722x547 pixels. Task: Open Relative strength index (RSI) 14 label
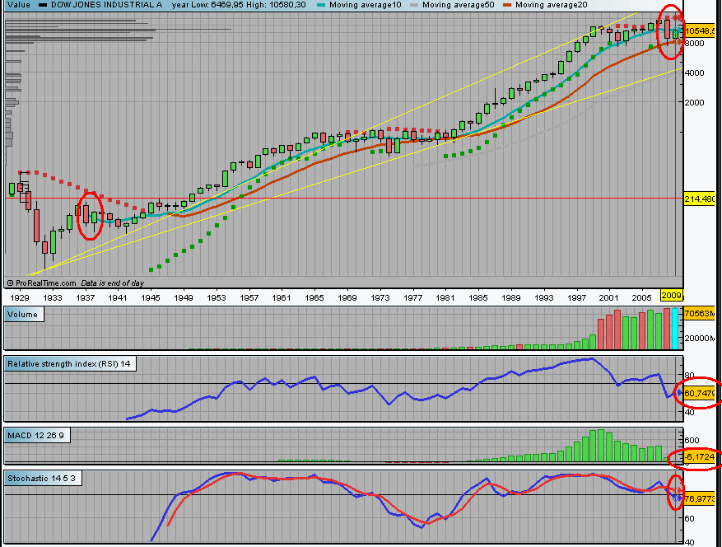(69, 363)
